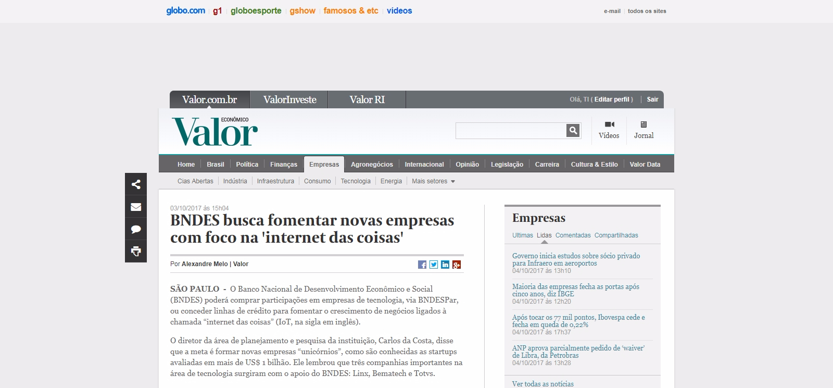Open Internacional section
Screen dimensions: 833x388
(x=424, y=165)
